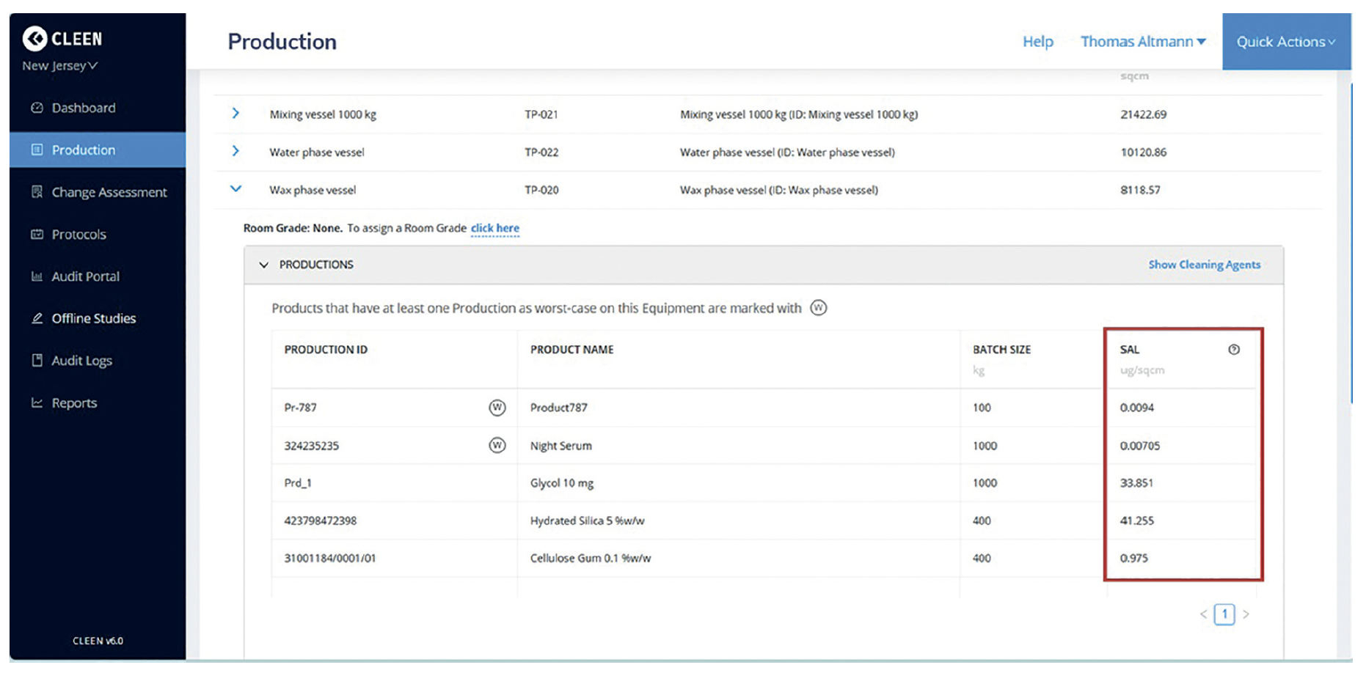The width and height of the screenshot is (1366, 673).
Task: Navigate to Offline Studies
Action: (93, 318)
